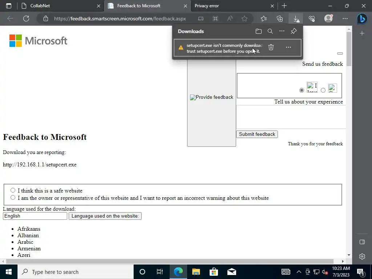Open the Collections toolbar icon
This screenshot has height=279, width=372.
point(280,19)
